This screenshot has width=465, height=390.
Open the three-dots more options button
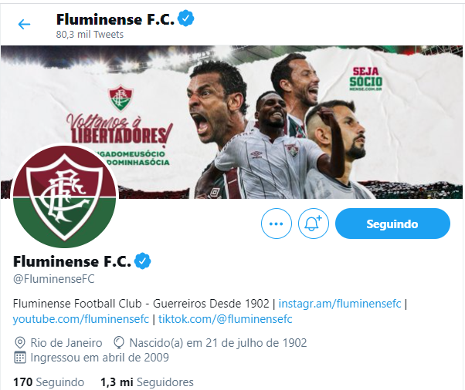click(276, 224)
